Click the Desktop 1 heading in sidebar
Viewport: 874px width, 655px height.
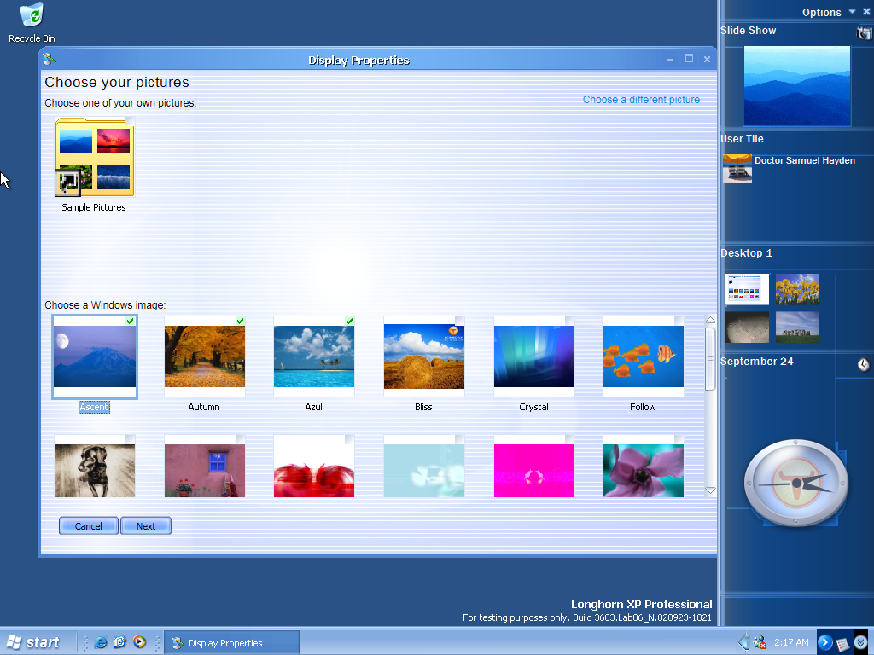(746, 252)
